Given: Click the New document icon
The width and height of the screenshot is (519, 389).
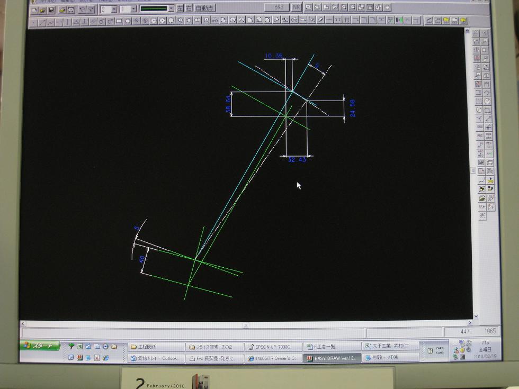Looking at the screenshot, I should click(34, 10).
